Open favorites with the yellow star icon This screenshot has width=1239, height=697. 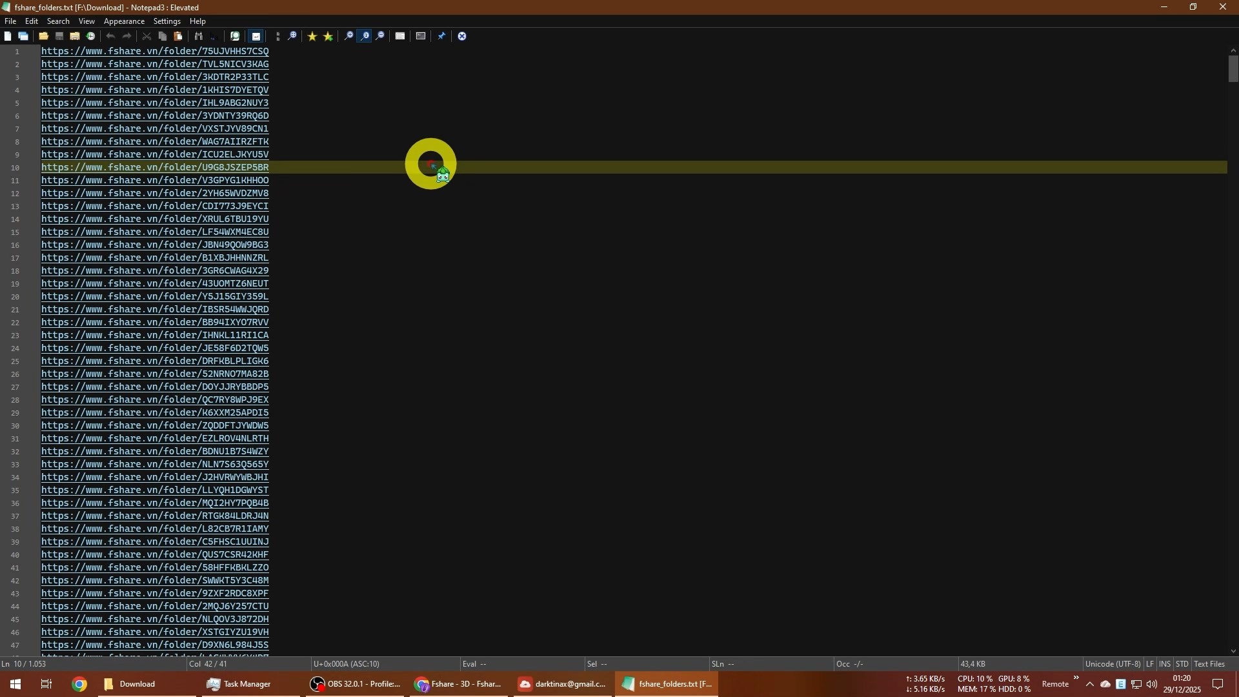[312, 36]
